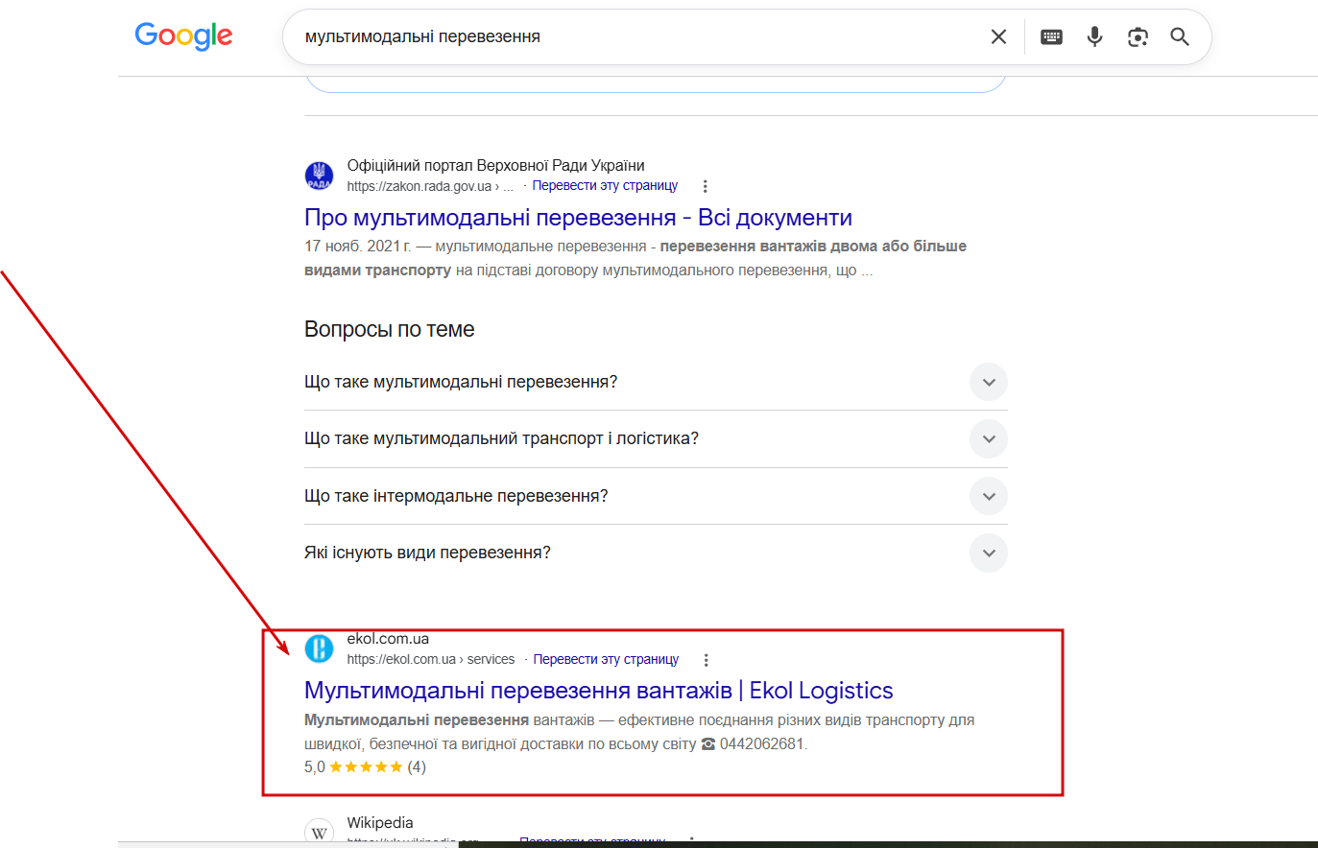Expand "Що таке мультимодальний транспорт і логістика?"
The width and height of the screenshot is (1318, 848).
(656, 438)
